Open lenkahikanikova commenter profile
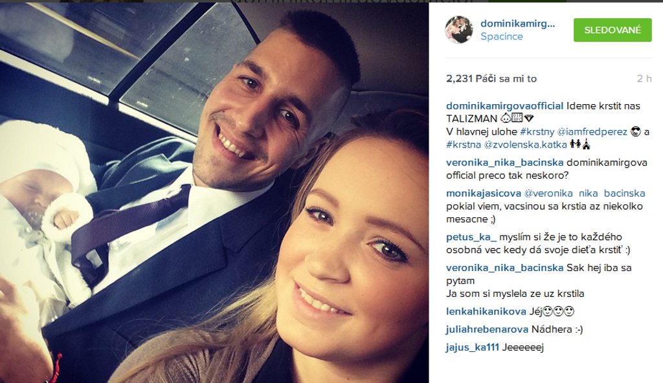663x383 pixels. [486, 312]
